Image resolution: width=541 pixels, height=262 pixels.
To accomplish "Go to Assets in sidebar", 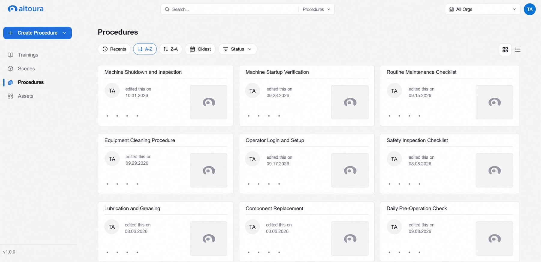I will click(x=26, y=96).
